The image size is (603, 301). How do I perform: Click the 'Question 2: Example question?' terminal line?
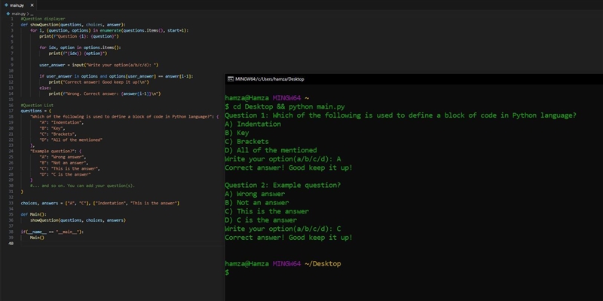pyautogui.click(x=283, y=185)
